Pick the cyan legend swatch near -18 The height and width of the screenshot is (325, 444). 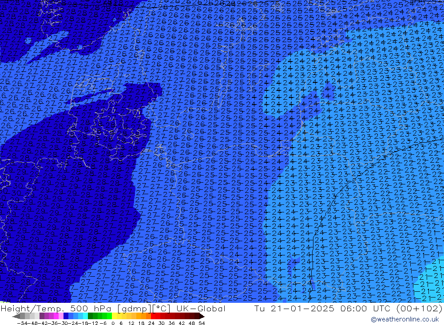tap(85, 317)
